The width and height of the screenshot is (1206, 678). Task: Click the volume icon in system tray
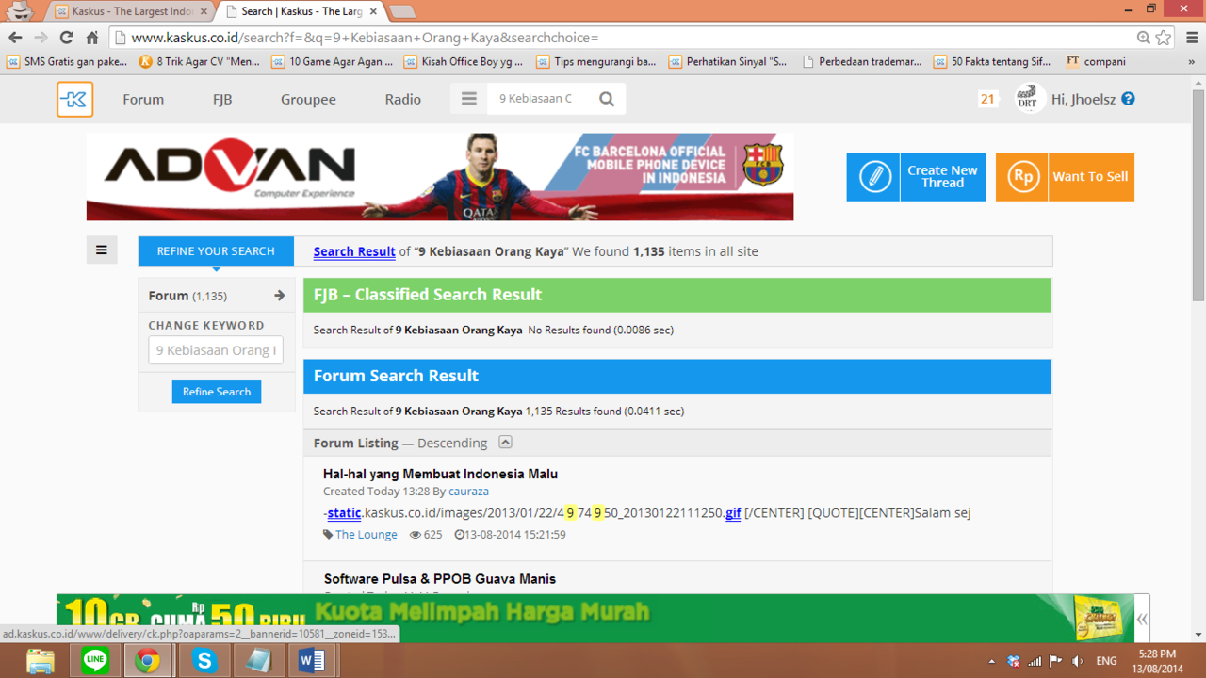(1077, 661)
